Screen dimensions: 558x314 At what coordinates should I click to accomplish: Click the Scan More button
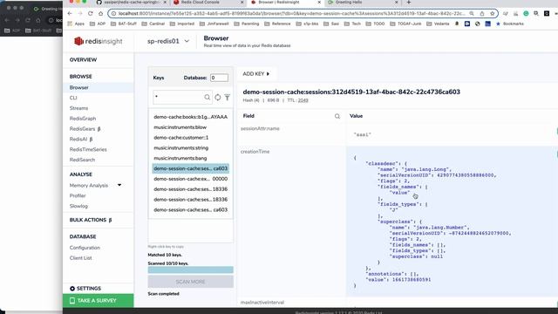point(190,282)
